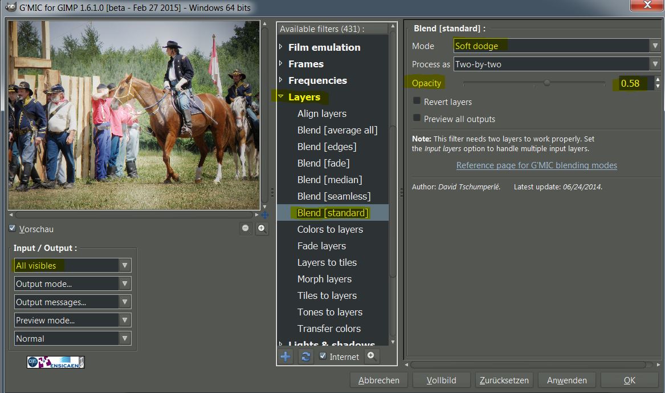Zoom out the preview image
This screenshot has width=665, height=393.
point(246,229)
